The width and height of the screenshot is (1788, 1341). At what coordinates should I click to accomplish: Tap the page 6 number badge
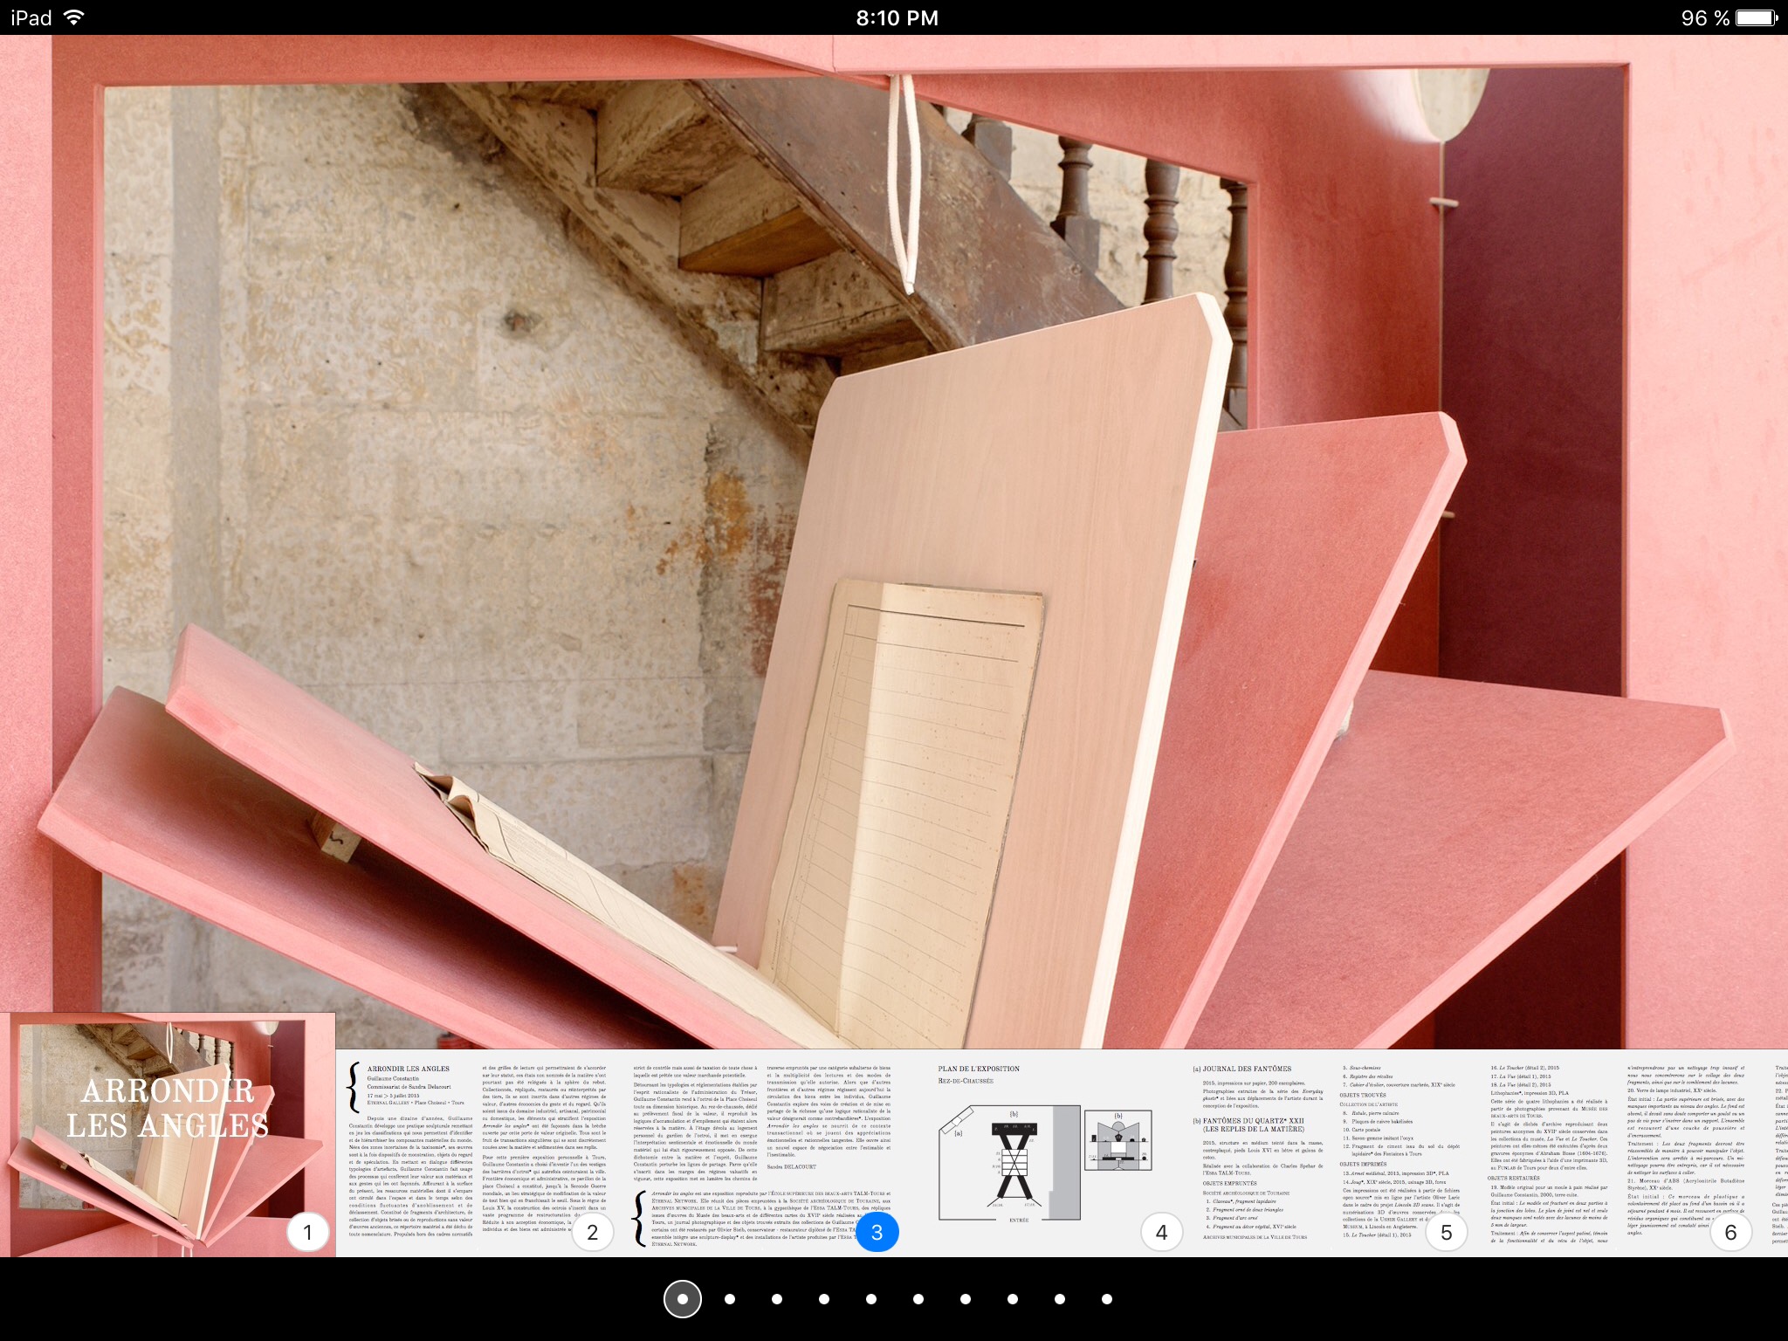pos(1730,1232)
